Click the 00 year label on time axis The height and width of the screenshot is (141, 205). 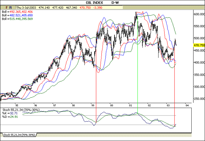[111, 105]
